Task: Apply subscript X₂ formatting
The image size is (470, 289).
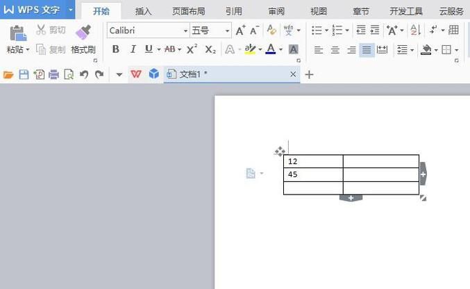Action: coord(210,49)
